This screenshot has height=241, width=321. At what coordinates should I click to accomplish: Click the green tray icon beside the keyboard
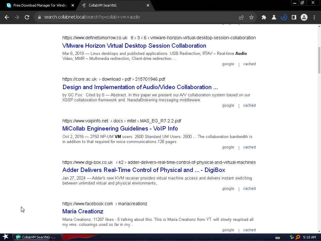pos(292,237)
